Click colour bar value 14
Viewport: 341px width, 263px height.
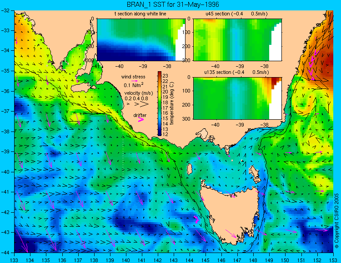(x=165, y=124)
